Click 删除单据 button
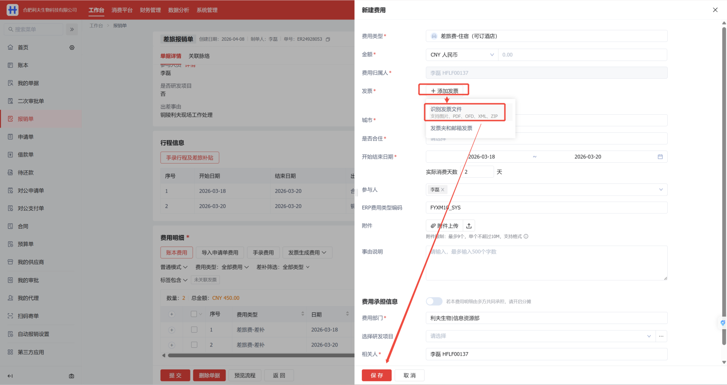The image size is (727, 385). pos(209,375)
